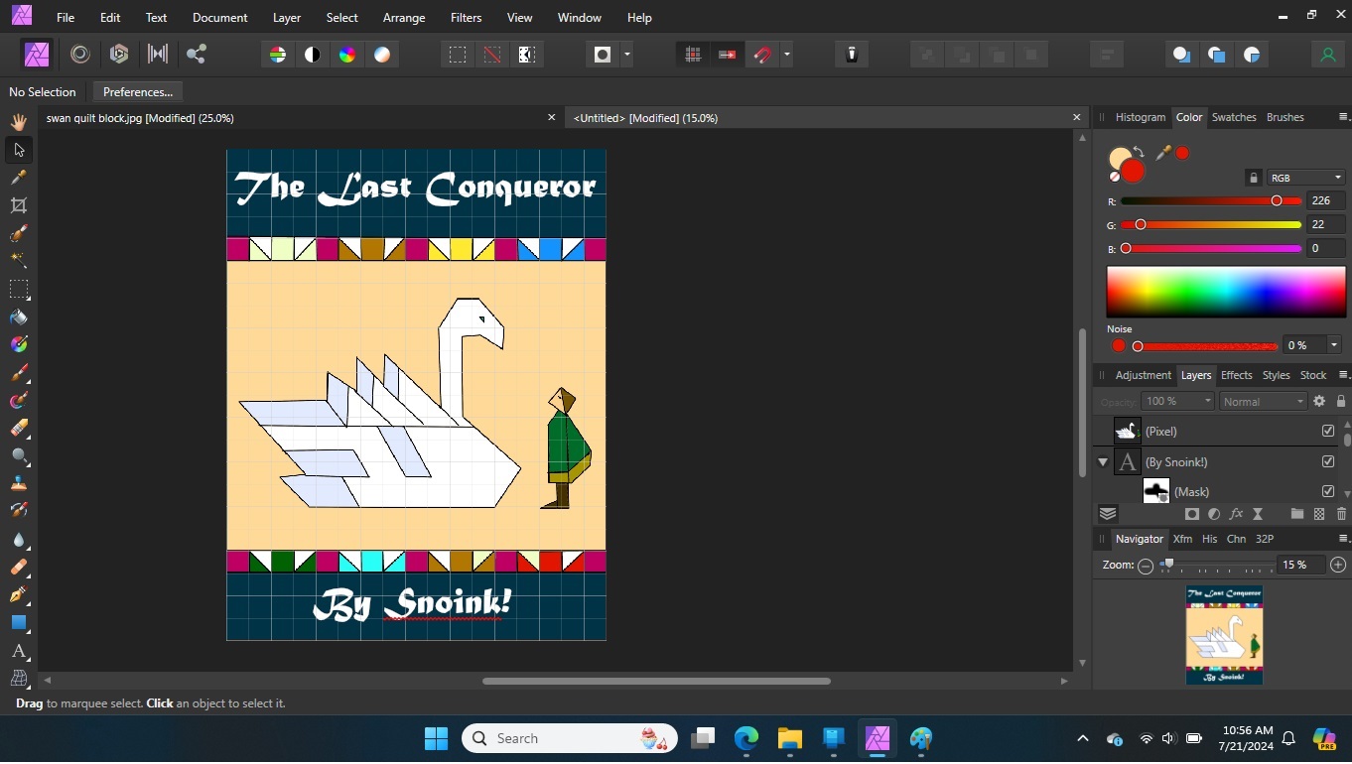The image size is (1352, 764).
Task: Open the Quick Mask options dropdown arrow
Action: (x=627, y=55)
